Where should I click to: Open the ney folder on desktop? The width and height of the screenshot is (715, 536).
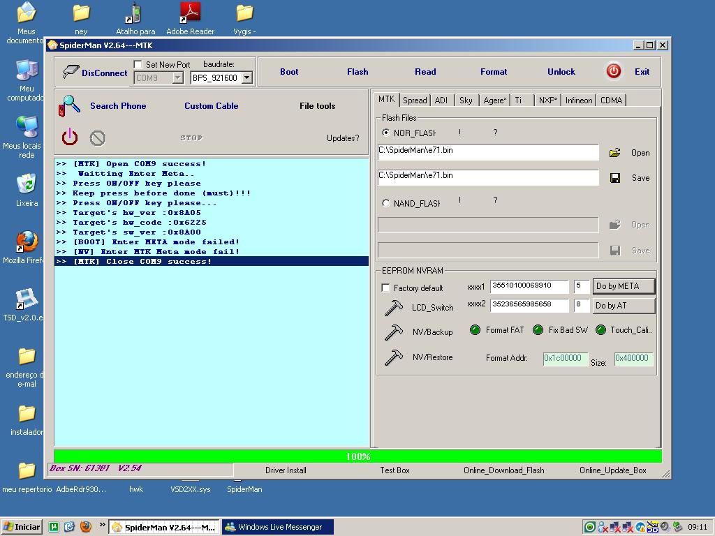pyautogui.click(x=81, y=19)
